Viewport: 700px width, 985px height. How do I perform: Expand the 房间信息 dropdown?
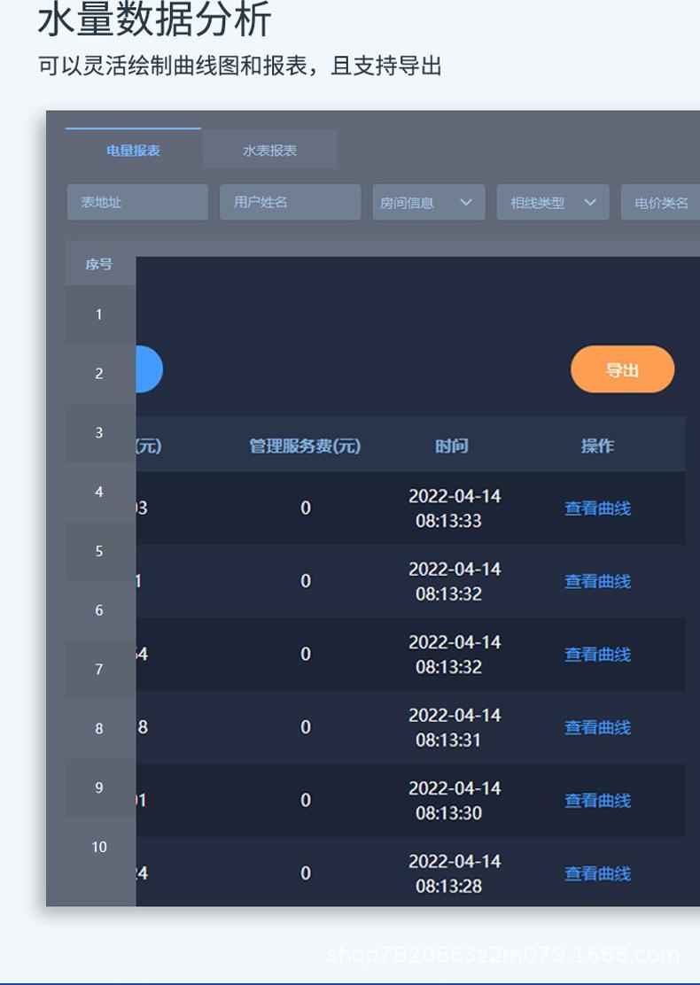click(428, 203)
